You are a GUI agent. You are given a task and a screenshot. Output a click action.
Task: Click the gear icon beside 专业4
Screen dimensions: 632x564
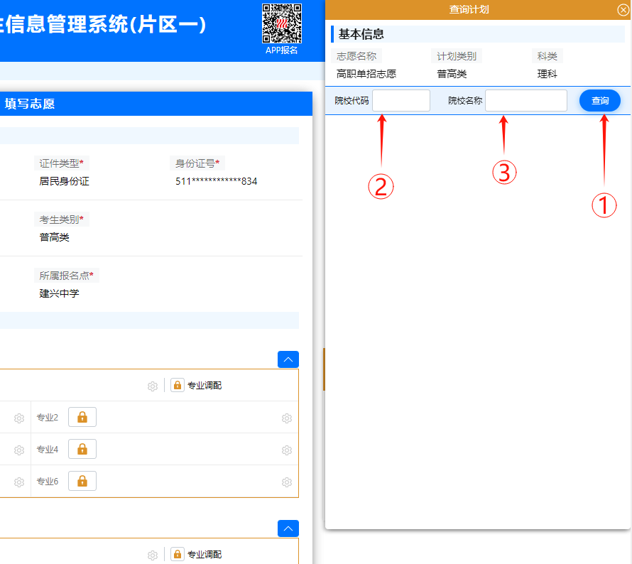click(17, 449)
